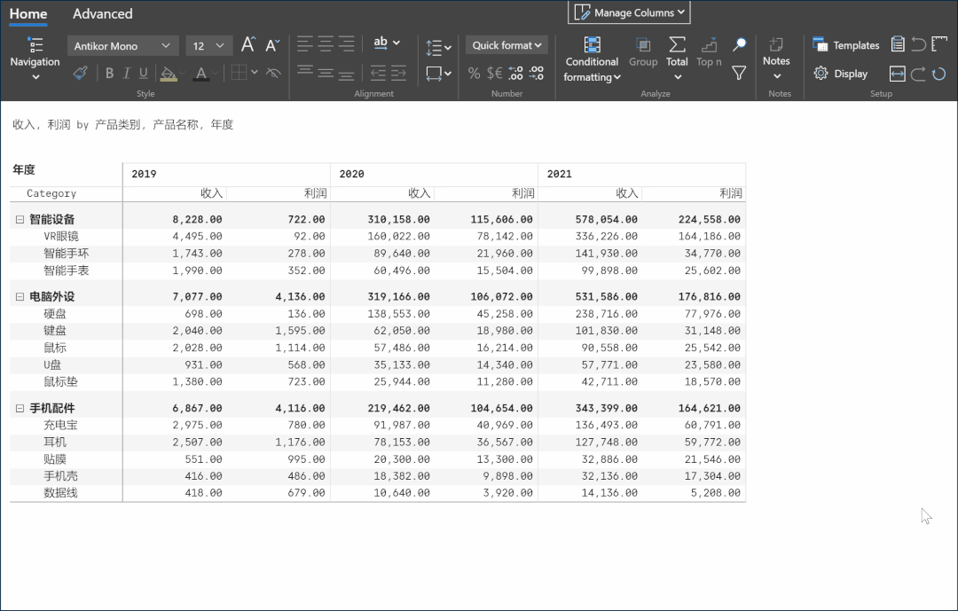Toggle italic formatting

(x=127, y=74)
